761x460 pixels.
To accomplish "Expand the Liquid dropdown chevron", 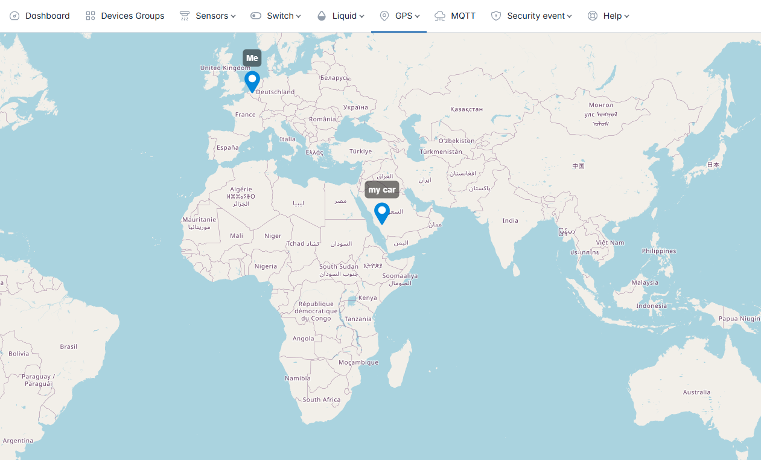I will click(362, 16).
